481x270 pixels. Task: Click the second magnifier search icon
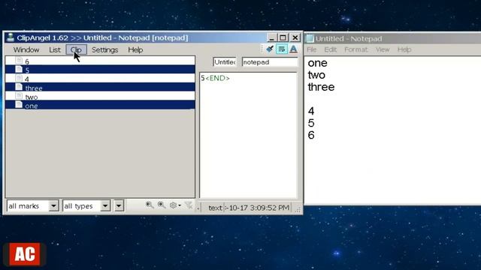162,205
